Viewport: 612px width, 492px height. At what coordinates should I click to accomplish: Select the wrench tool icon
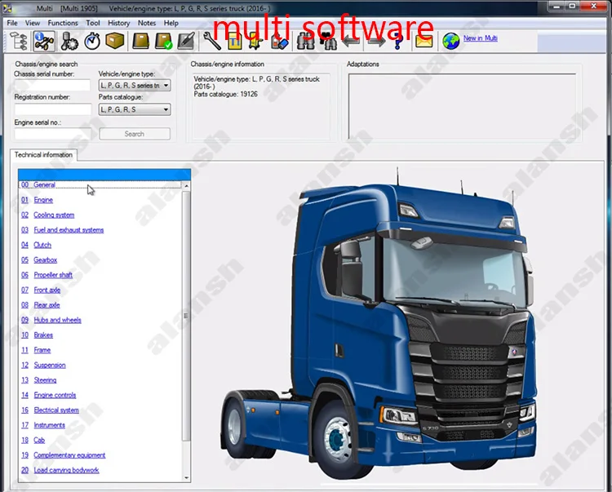tap(212, 41)
